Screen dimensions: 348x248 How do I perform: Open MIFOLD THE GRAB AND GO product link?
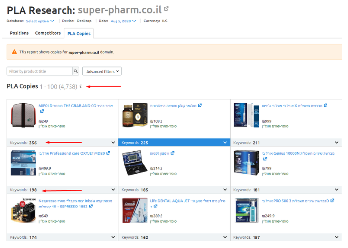pos(75,106)
